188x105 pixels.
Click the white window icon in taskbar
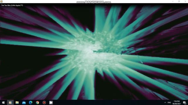point(51,102)
